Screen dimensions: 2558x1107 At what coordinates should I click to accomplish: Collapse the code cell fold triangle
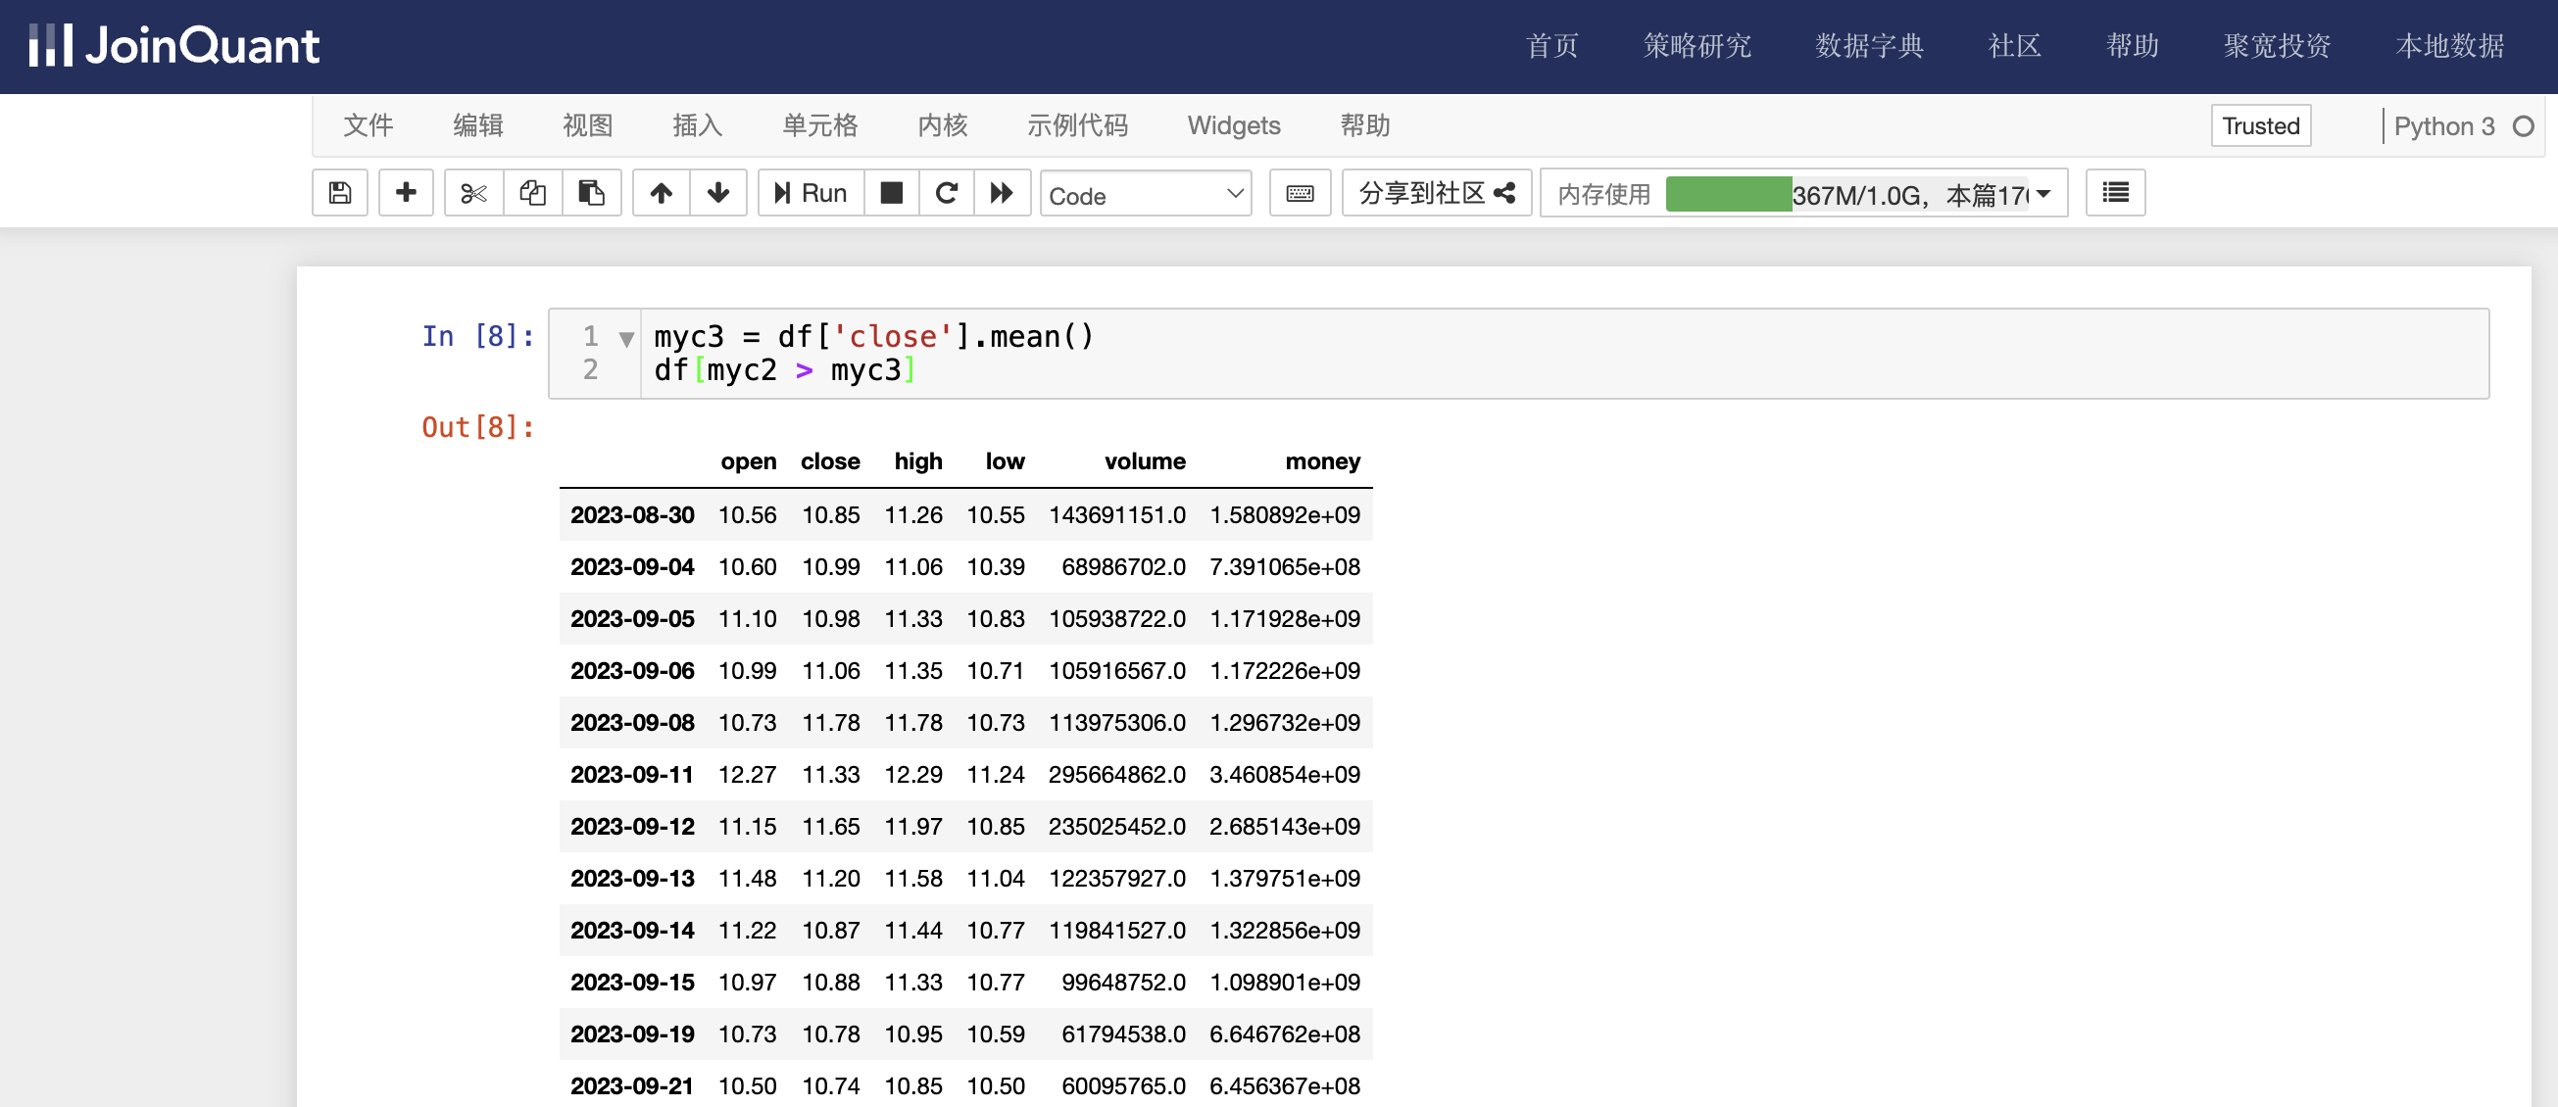pyautogui.click(x=625, y=340)
